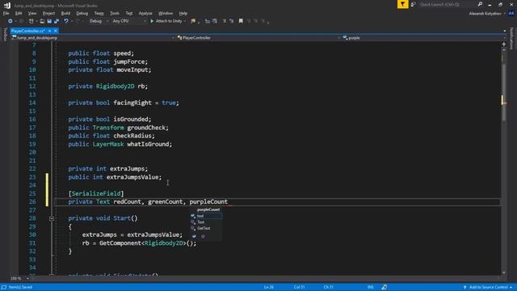Open the Attach to Unity dropdown arrow
The image size is (517, 291).
pos(185,21)
